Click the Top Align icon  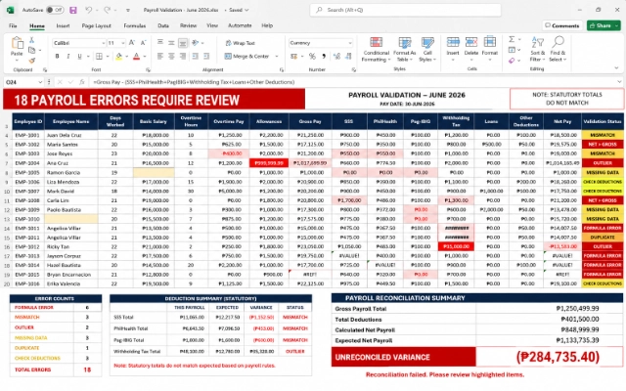[160, 43]
